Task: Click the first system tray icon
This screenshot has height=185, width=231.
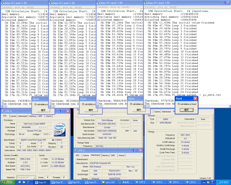Action: [204, 182]
